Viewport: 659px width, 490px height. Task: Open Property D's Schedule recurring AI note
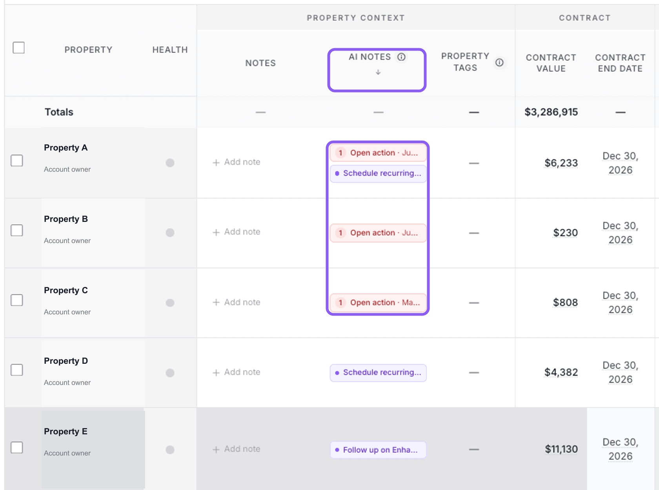(x=378, y=372)
